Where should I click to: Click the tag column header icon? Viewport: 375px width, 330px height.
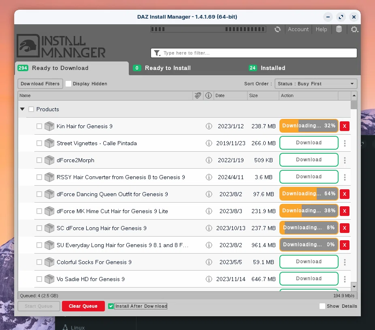coord(198,95)
